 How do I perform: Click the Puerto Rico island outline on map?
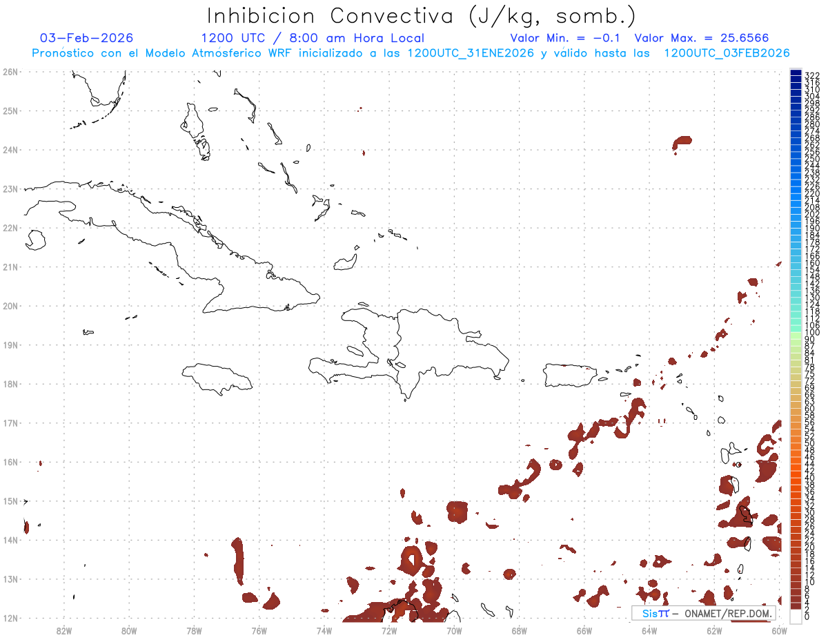pos(570,376)
